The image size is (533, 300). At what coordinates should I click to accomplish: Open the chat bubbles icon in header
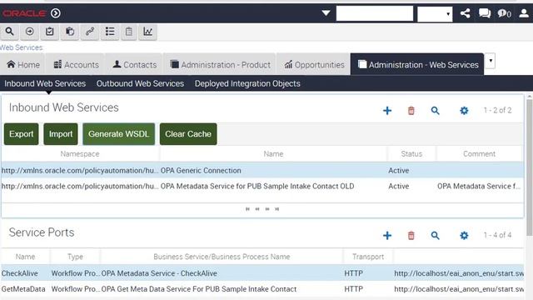(x=485, y=13)
